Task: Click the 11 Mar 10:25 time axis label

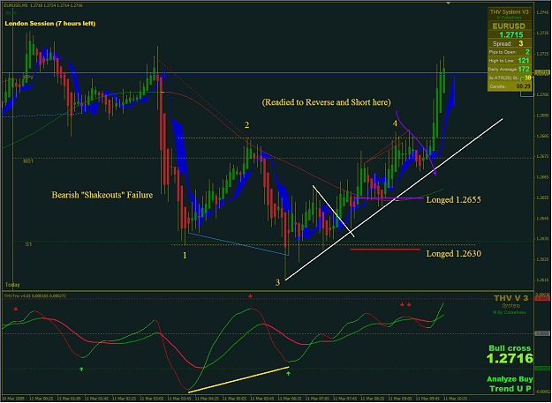Action: pyautogui.click(x=455, y=399)
